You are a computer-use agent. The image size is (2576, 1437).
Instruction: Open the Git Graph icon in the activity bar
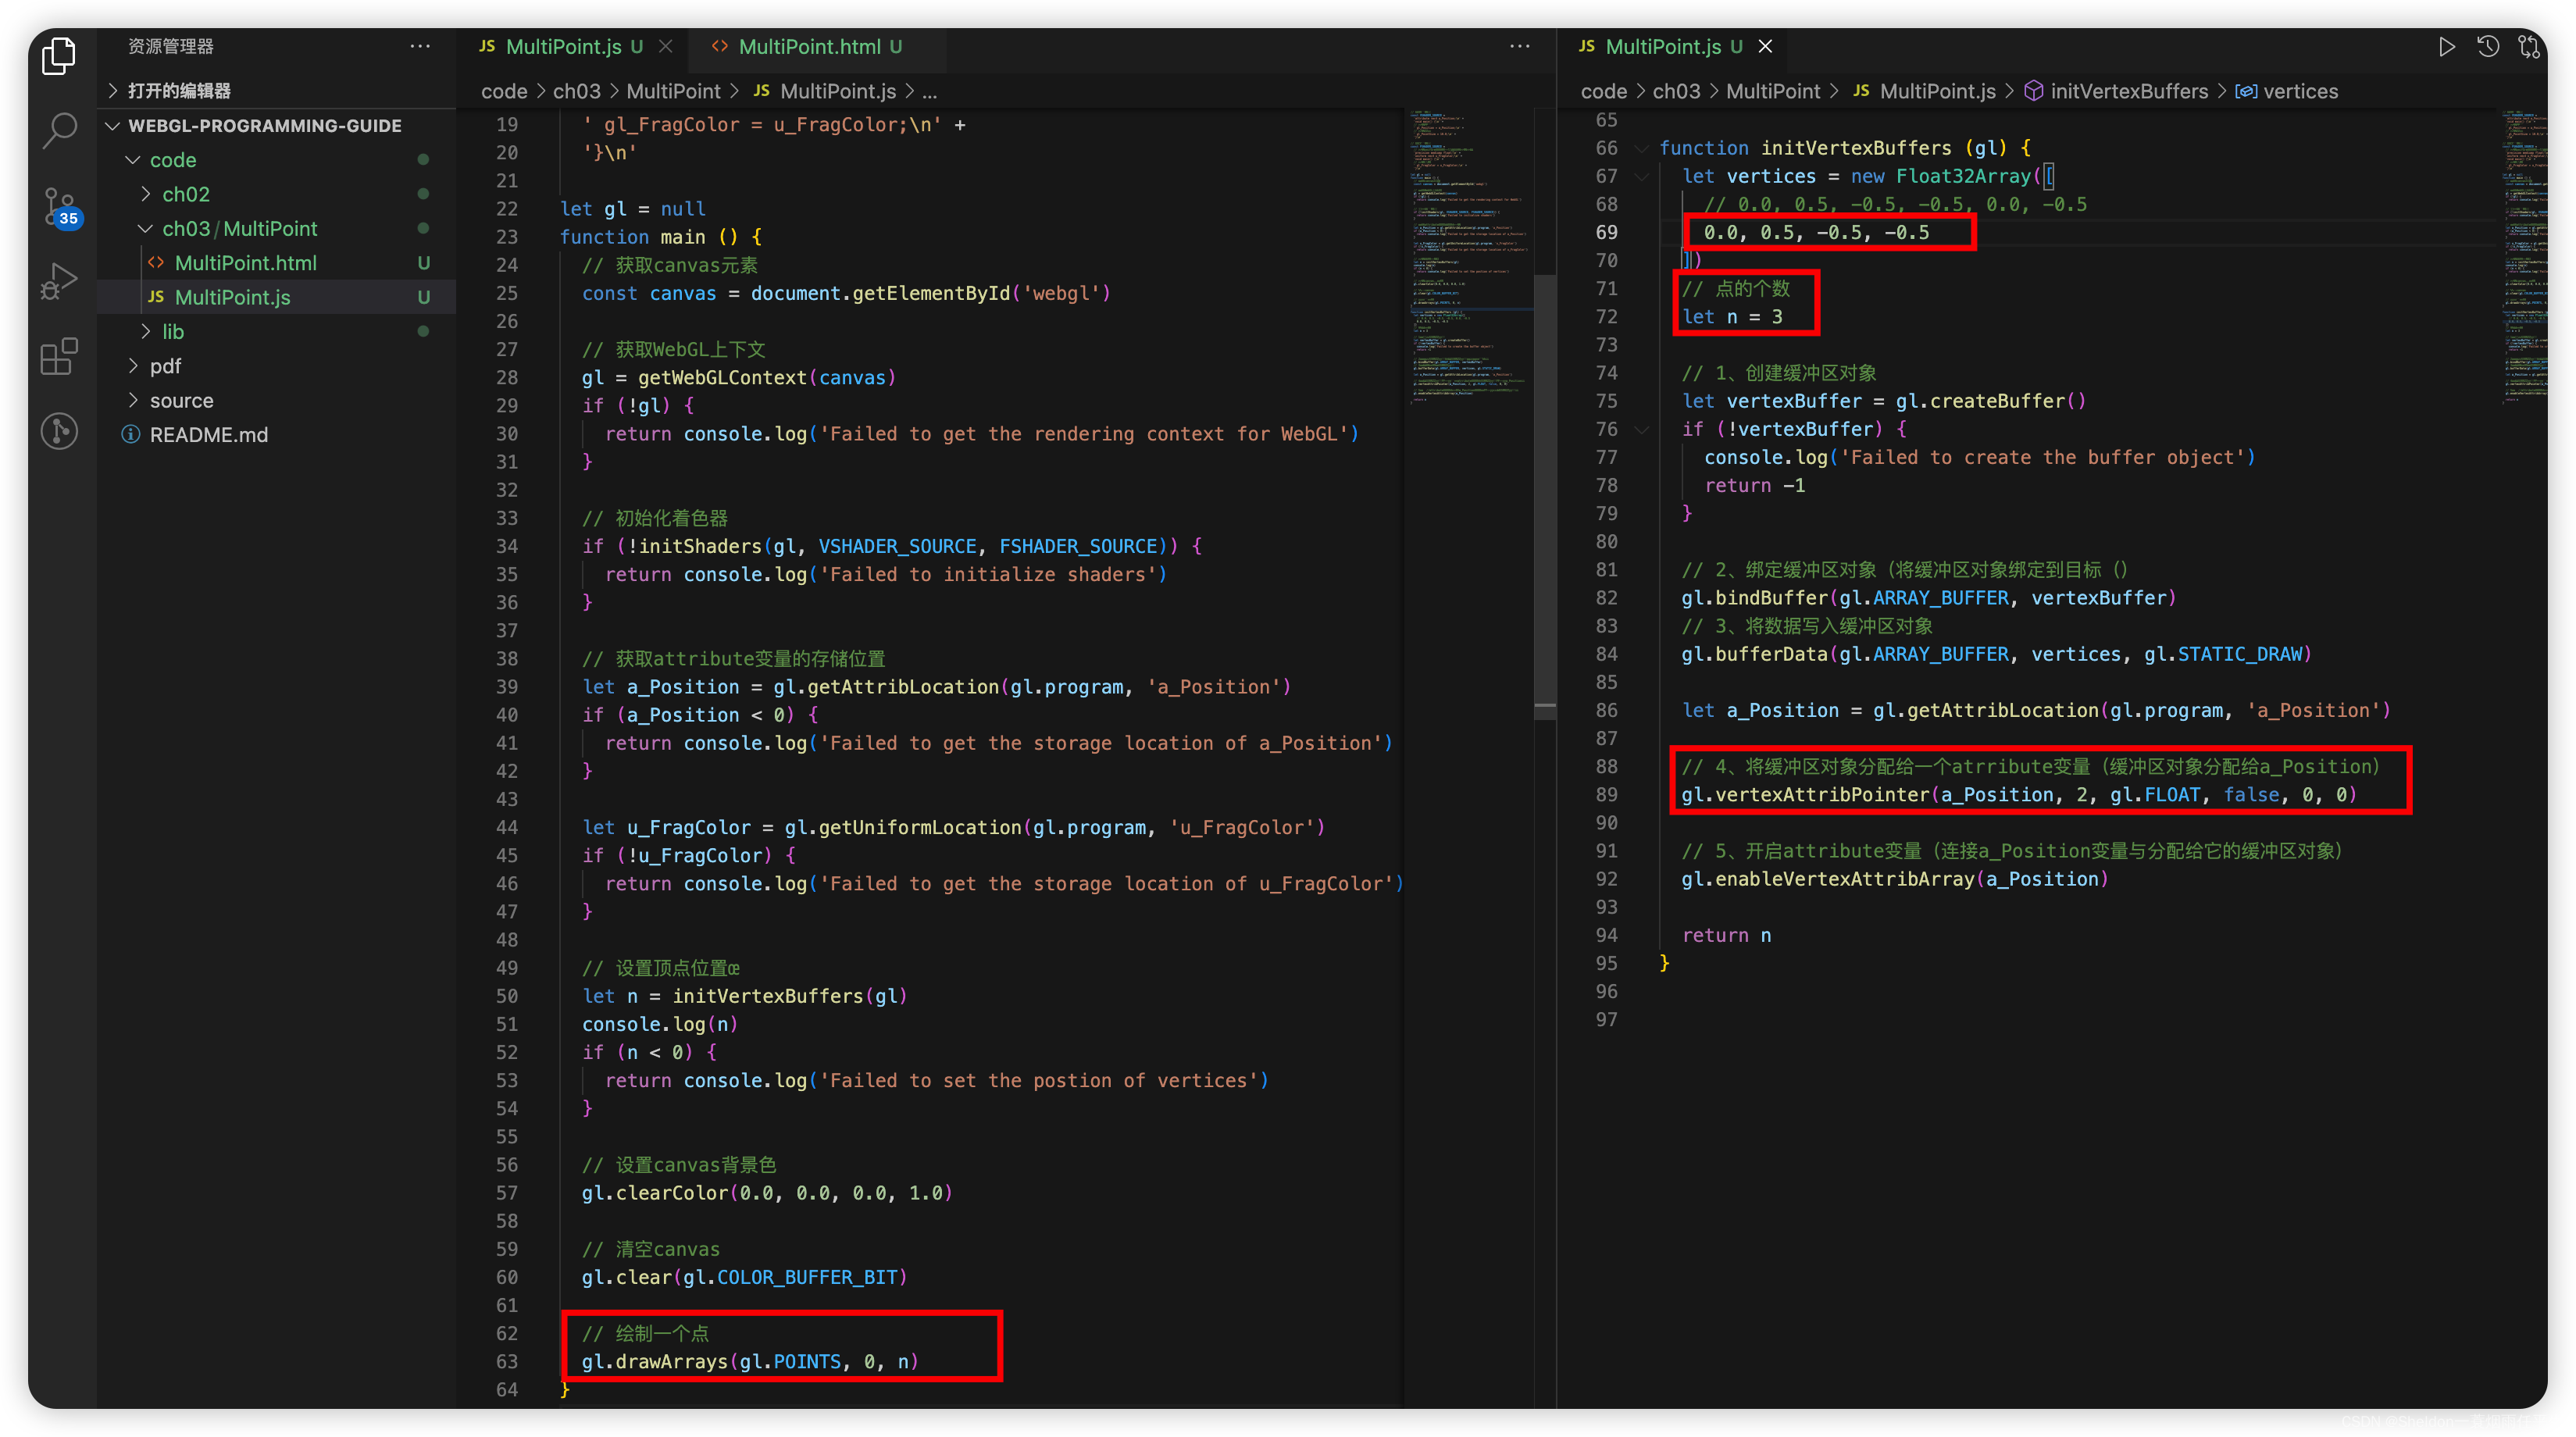tap(59, 431)
